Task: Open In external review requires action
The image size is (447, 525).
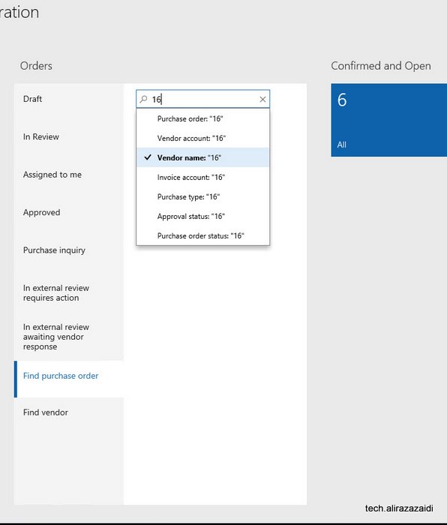Action: (x=69, y=293)
